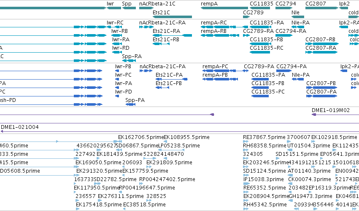Select the lwr-PD protein label
The image size is (359, 211).
tap(124, 92)
